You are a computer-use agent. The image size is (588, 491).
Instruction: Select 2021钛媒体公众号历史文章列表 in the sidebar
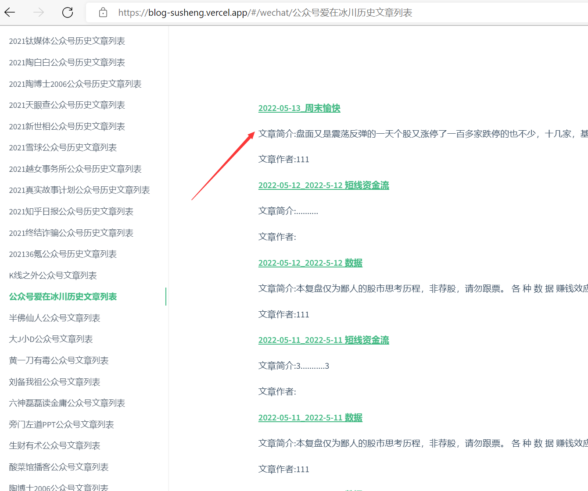tap(67, 41)
